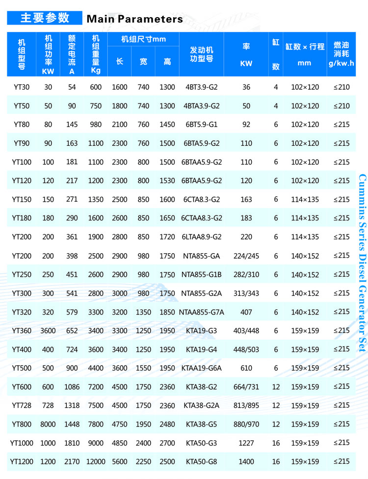Click engine model KTA38-G2A
Image resolution: width=368 pixels, height=479 pixels.
pyautogui.click(x=202, y=406)
